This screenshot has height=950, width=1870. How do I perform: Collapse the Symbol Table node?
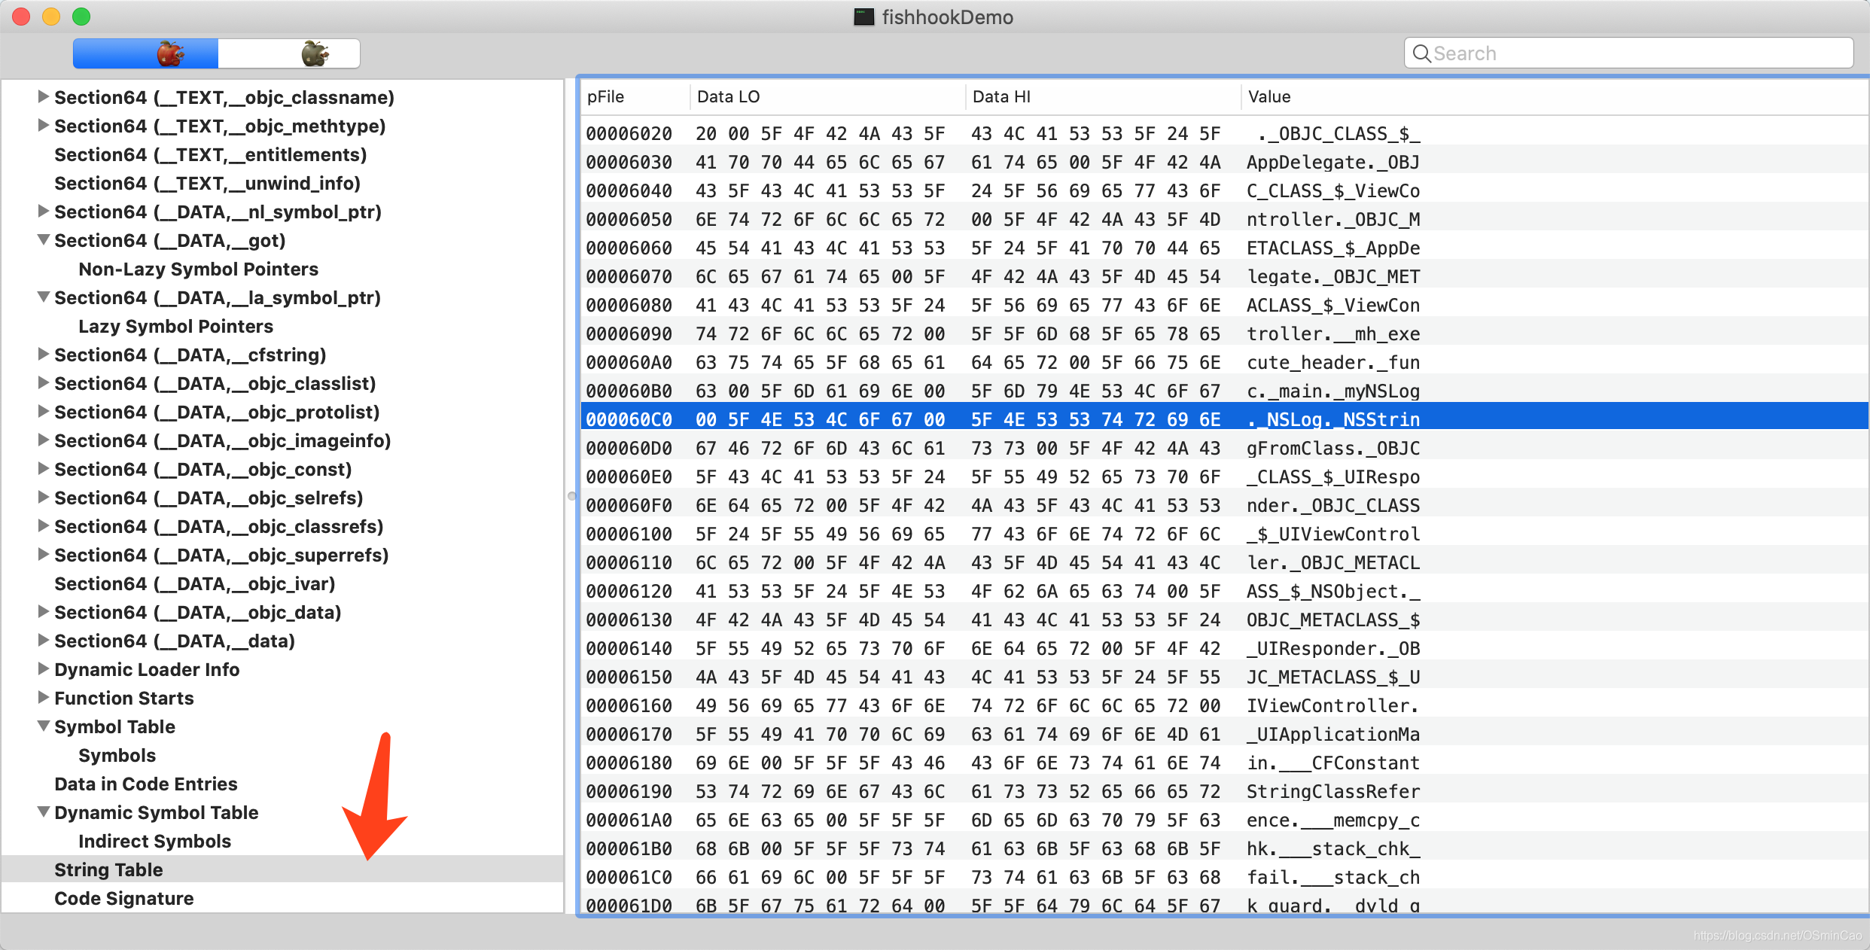point(44,726)
